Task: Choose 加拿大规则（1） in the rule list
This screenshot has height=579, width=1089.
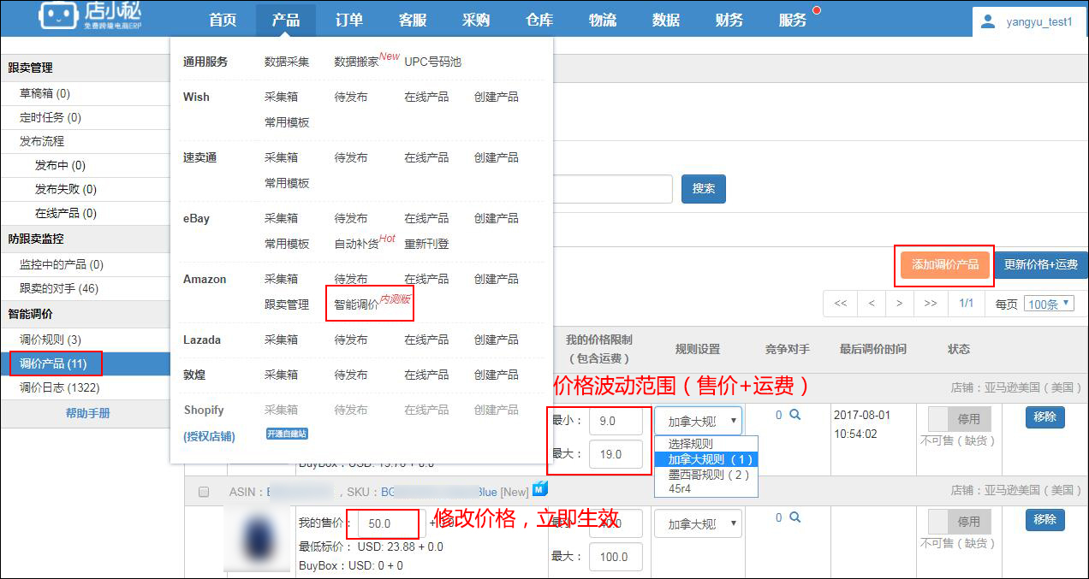Action: point(706,459)
